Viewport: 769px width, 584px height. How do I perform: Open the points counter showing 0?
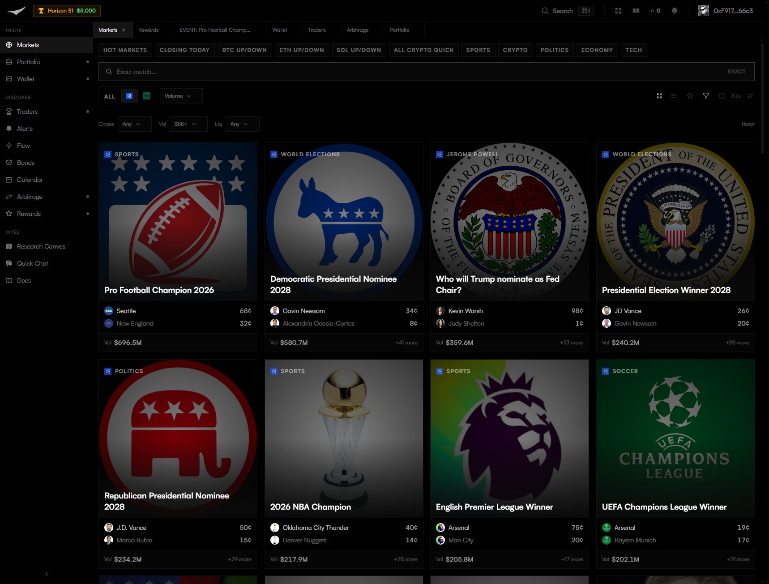tap(655, 11)
